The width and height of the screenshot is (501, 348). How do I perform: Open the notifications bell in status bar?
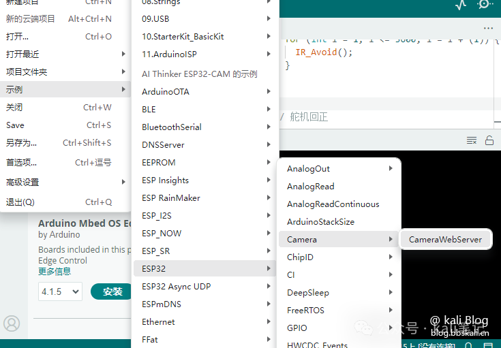[x=468, y=345]
